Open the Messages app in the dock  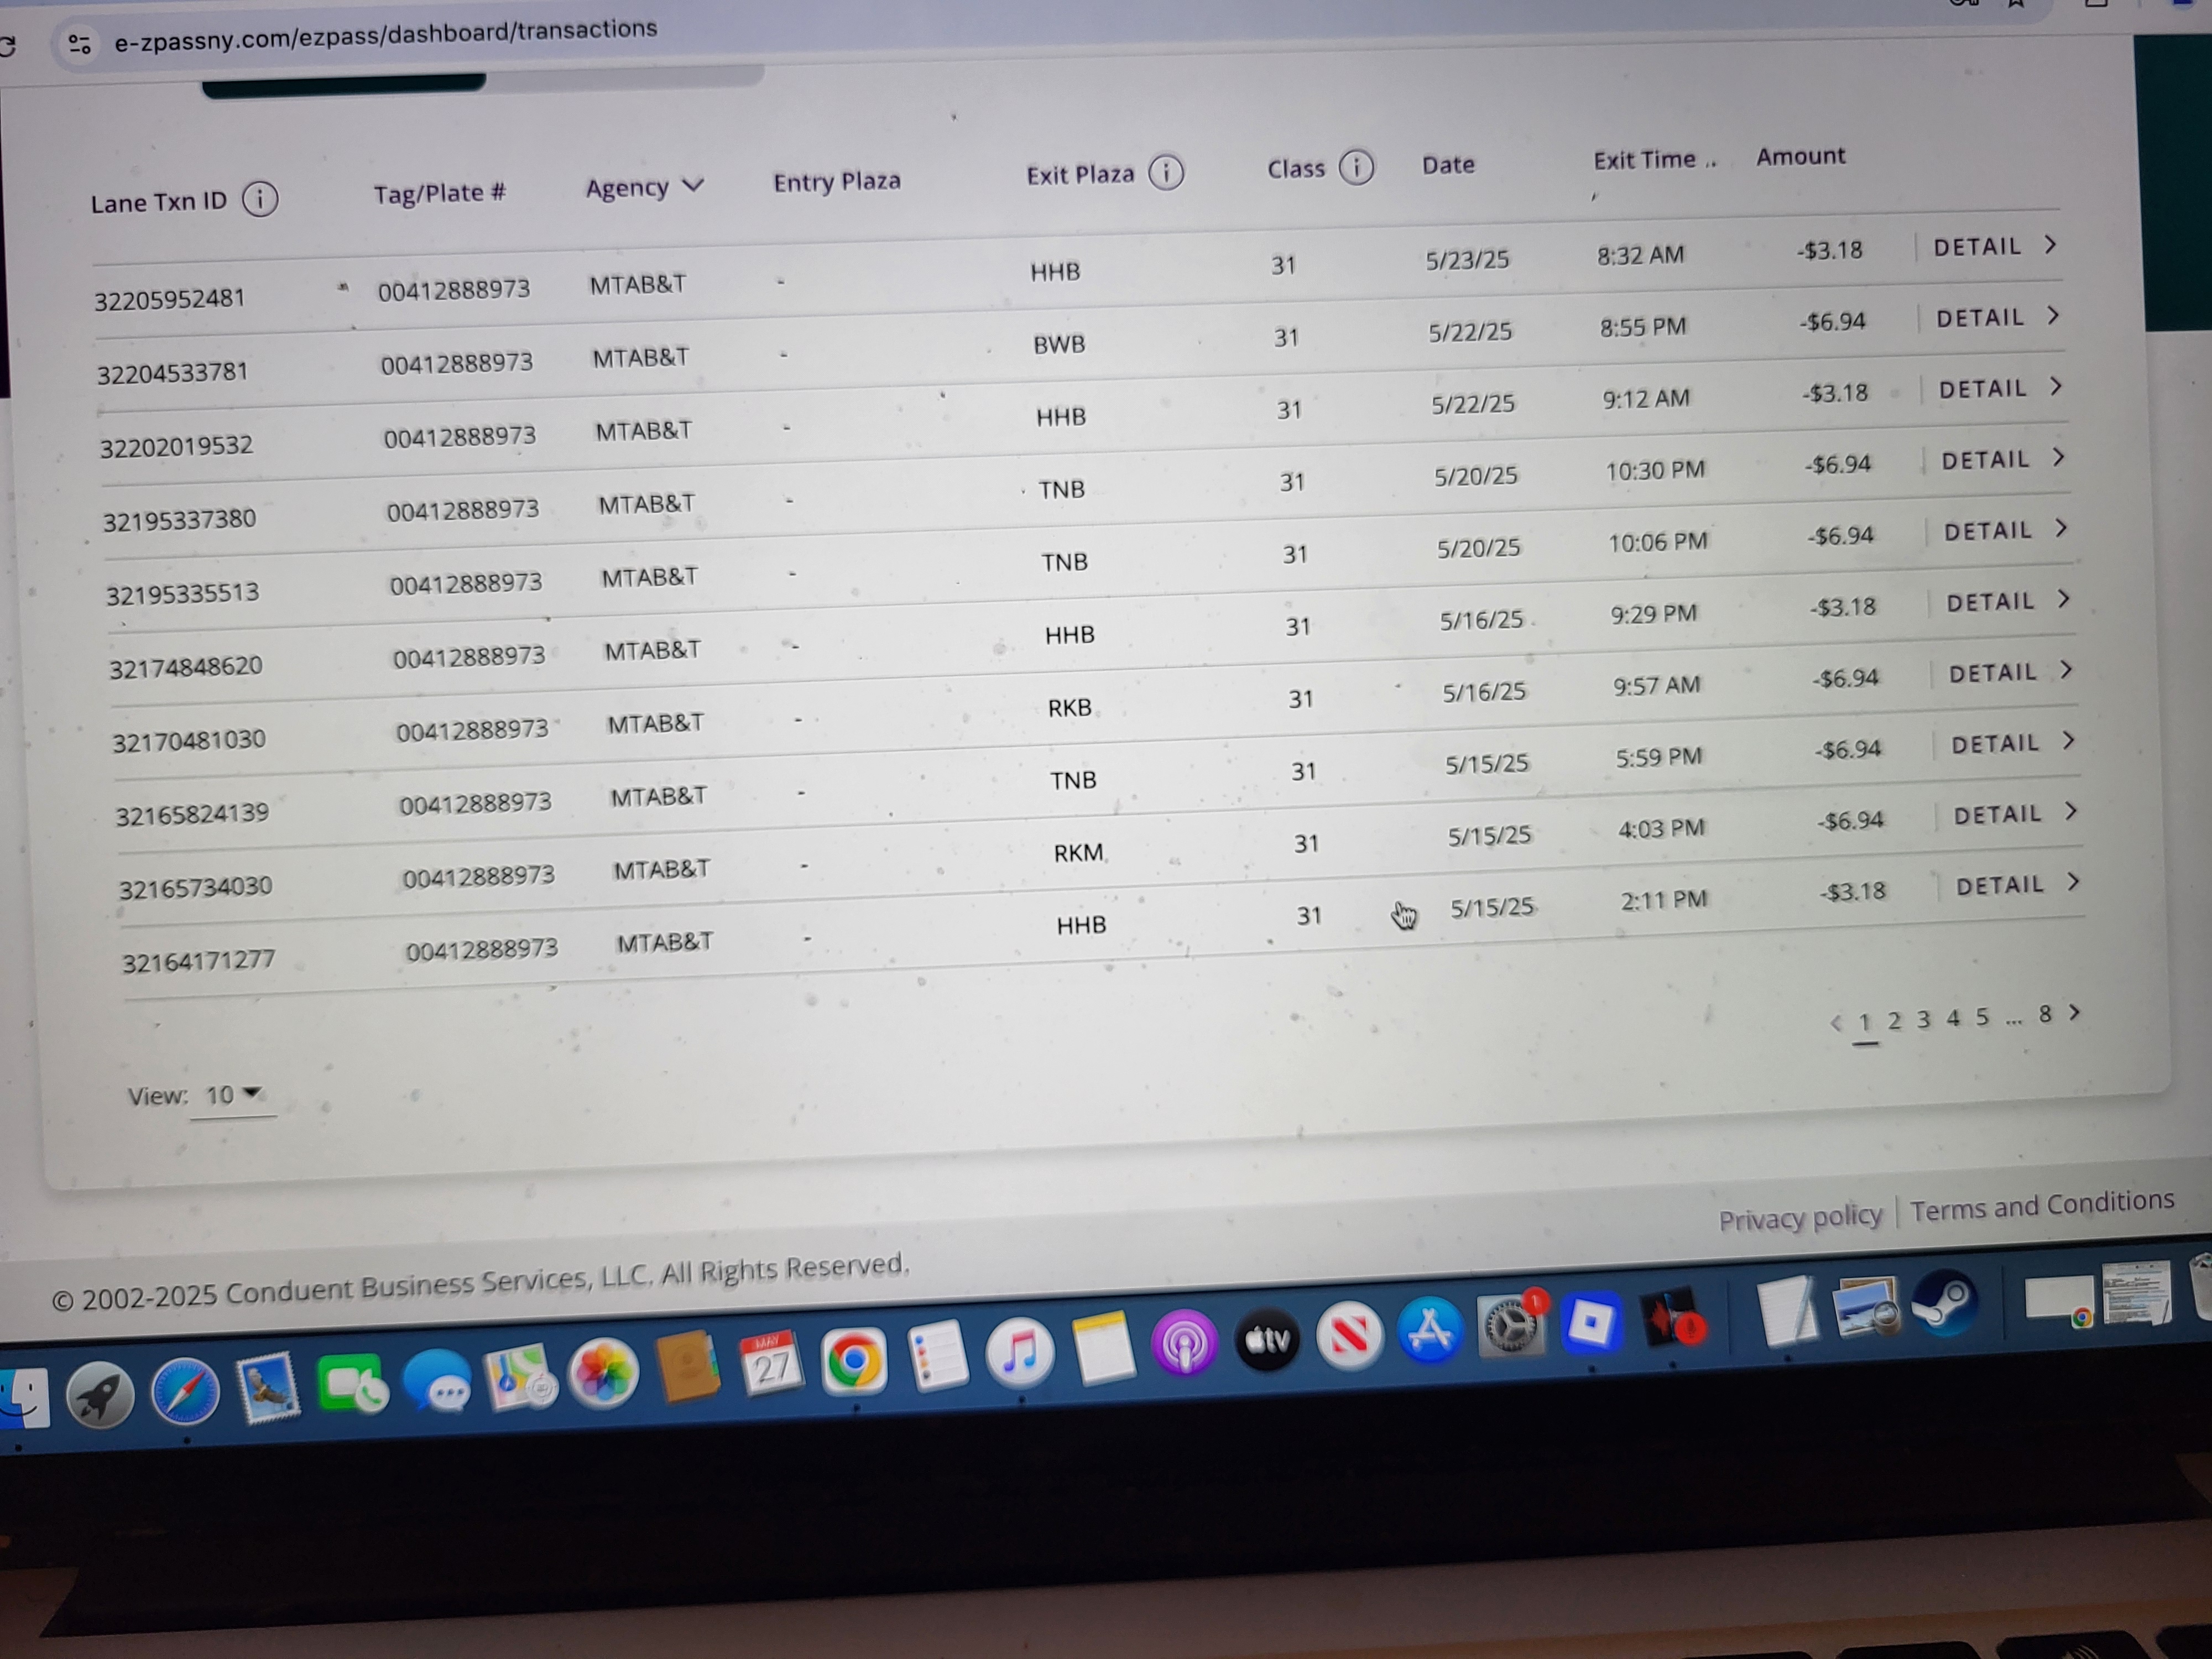click(438, 1381)
